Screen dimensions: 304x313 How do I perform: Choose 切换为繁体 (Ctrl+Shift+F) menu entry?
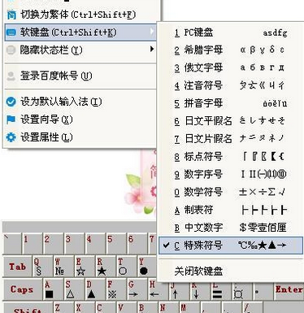pyautogui.click(x=80, y=15)
